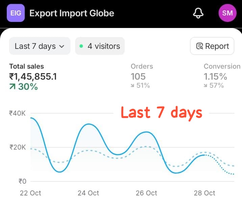Click the chevron beside Last 7 days
The image size is (242, 210).
[62, 47]
